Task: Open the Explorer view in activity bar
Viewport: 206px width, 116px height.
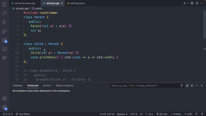Action: click(5, 4)
